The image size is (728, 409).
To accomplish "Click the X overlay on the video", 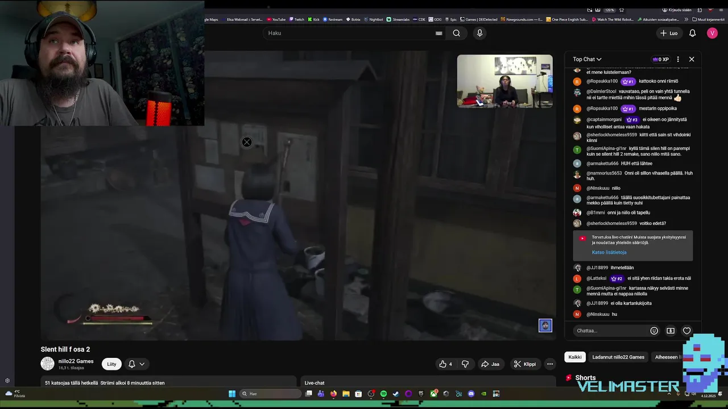I will (x=247, y=143).
